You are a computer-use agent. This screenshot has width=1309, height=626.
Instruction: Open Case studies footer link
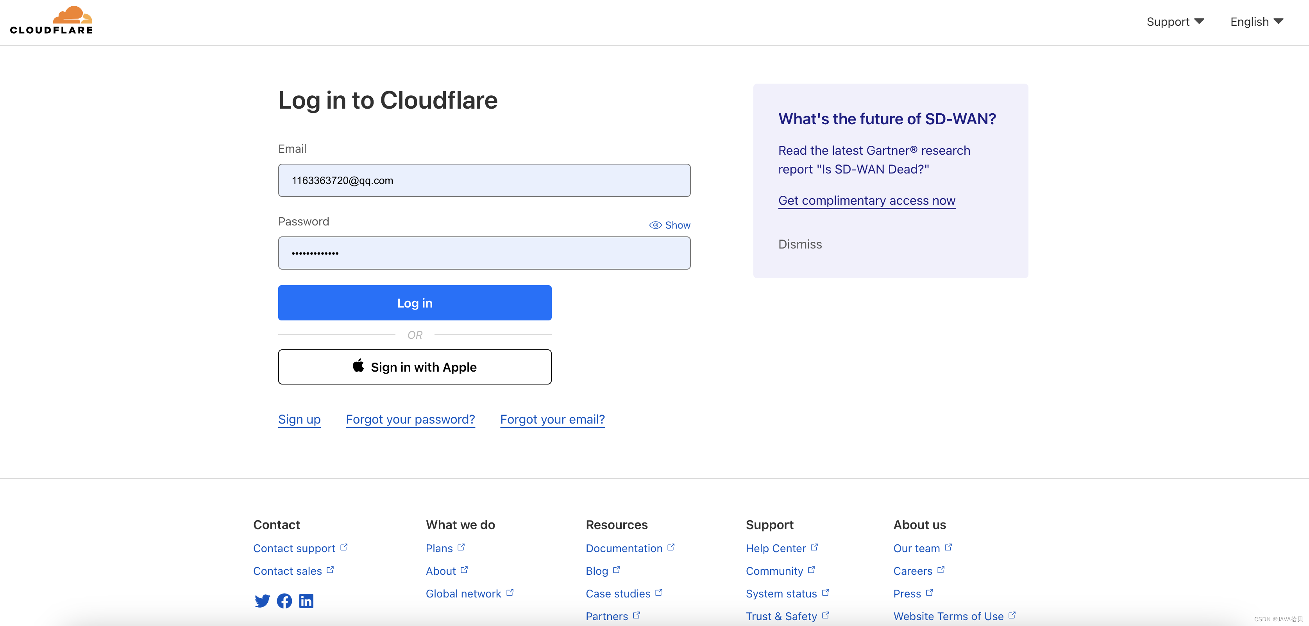point(624,594)
